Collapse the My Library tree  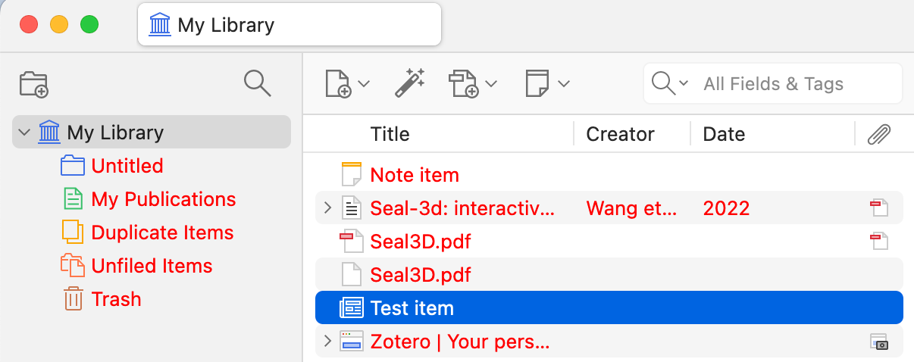(x=25, y=133)
